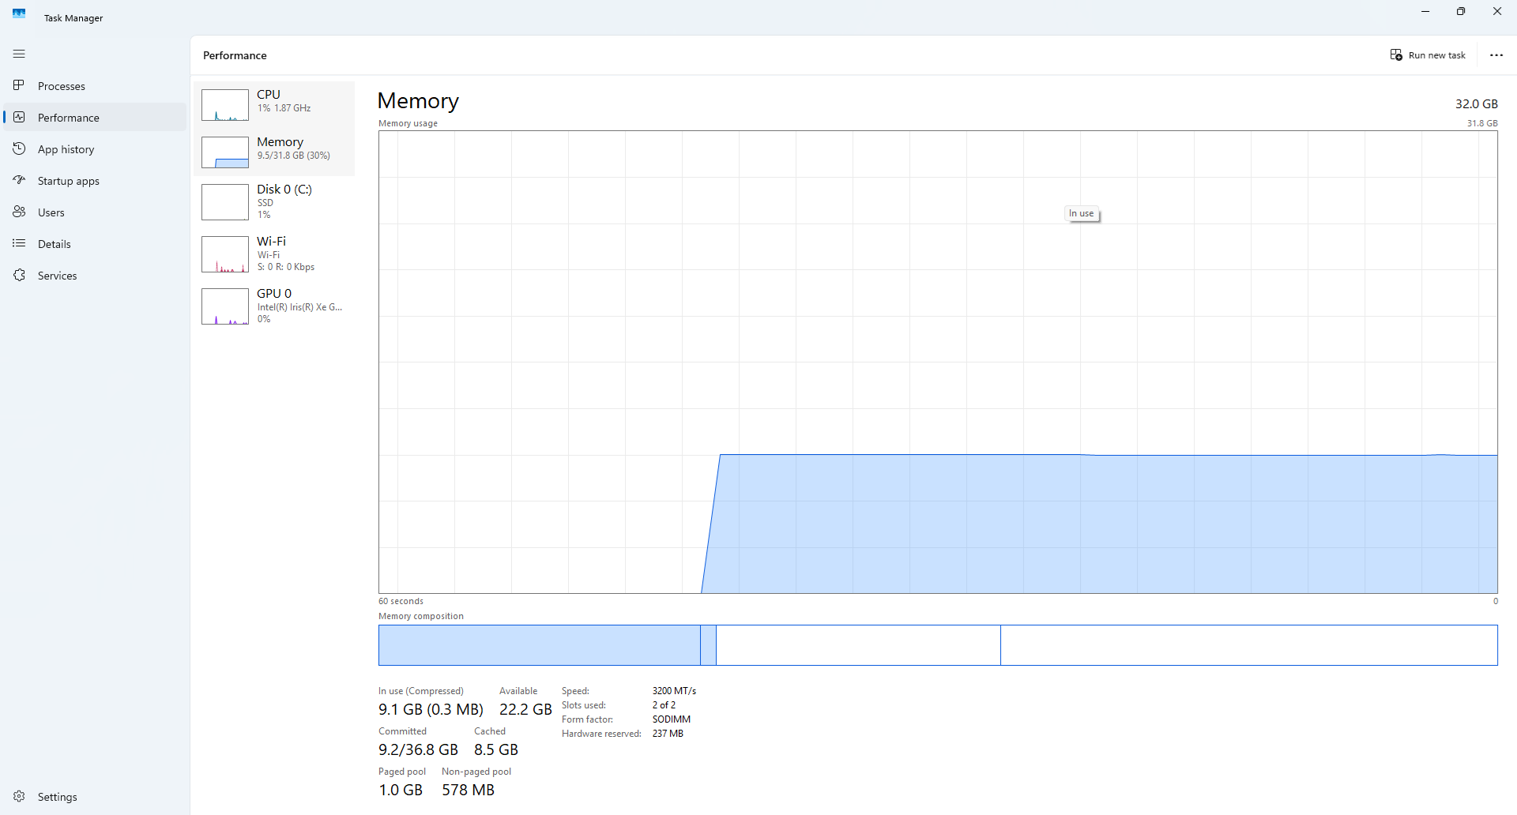Click the Memory heading title
The height and width of the screenshot is (815, 1517).
[418, 101]
